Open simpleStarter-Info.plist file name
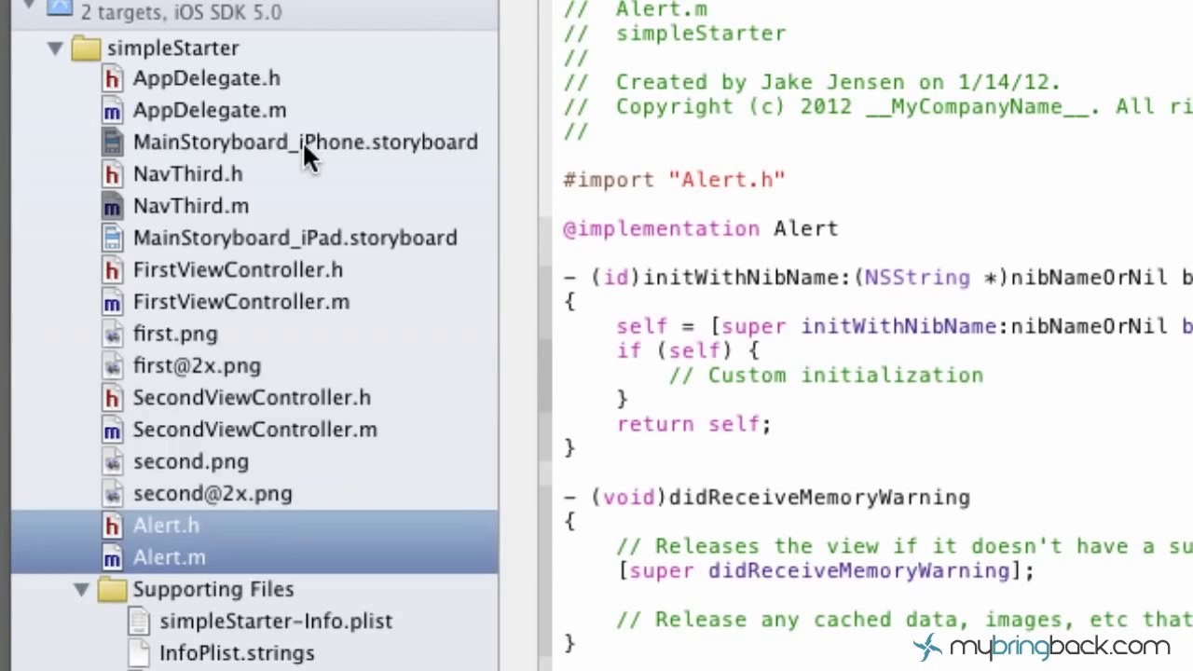This screenshot has width=1193, height=671. click(275, 622)
